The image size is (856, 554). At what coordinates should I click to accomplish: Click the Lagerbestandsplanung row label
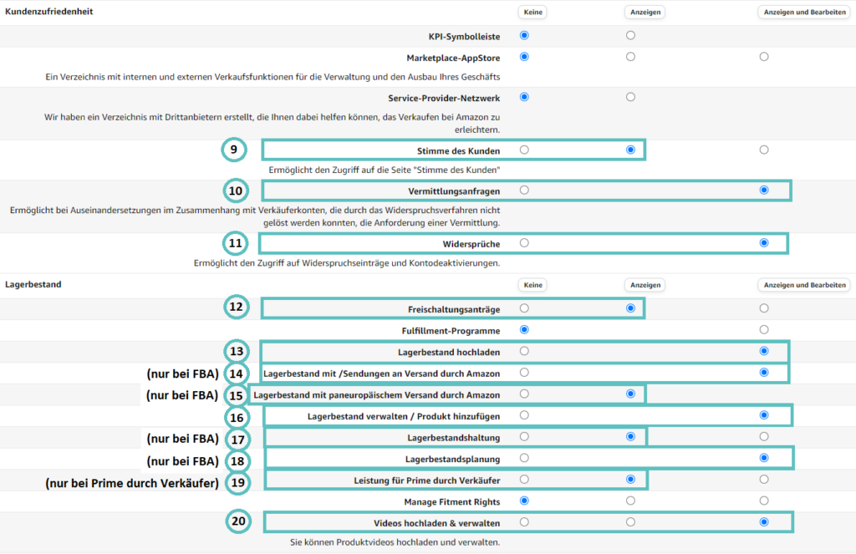pyautogui.click(x=452, y=459)
